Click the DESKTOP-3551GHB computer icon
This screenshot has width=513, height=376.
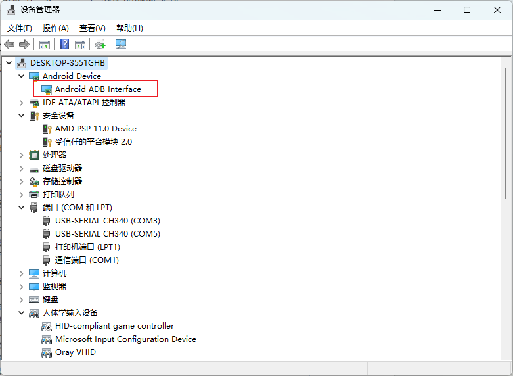coord(22,63)
